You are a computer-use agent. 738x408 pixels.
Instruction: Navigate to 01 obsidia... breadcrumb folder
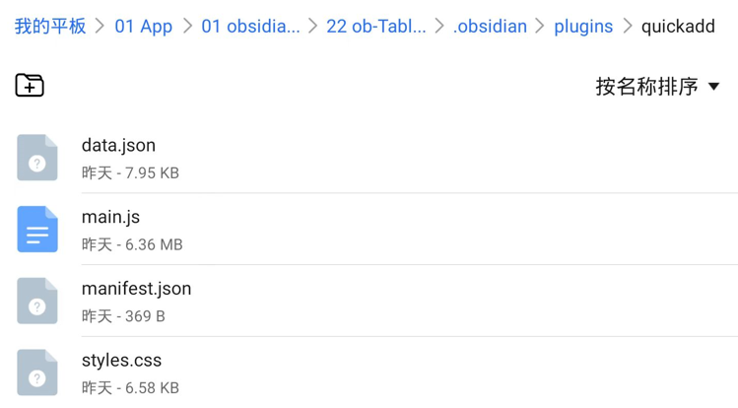[250, 27]
